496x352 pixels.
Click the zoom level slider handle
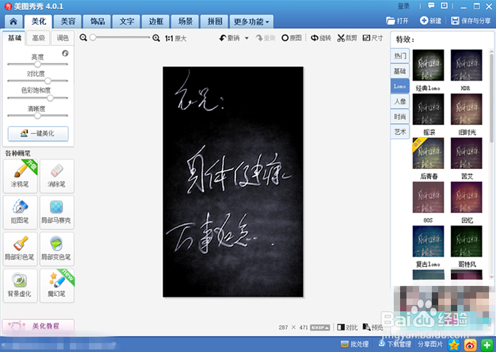(93, 37)
